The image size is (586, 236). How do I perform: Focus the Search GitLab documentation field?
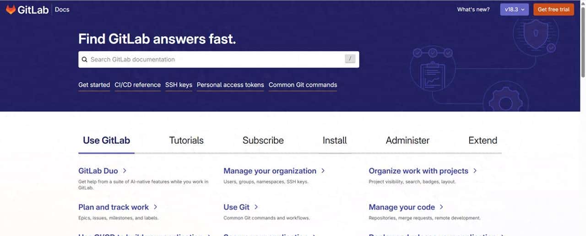click(x=218, y=59)
